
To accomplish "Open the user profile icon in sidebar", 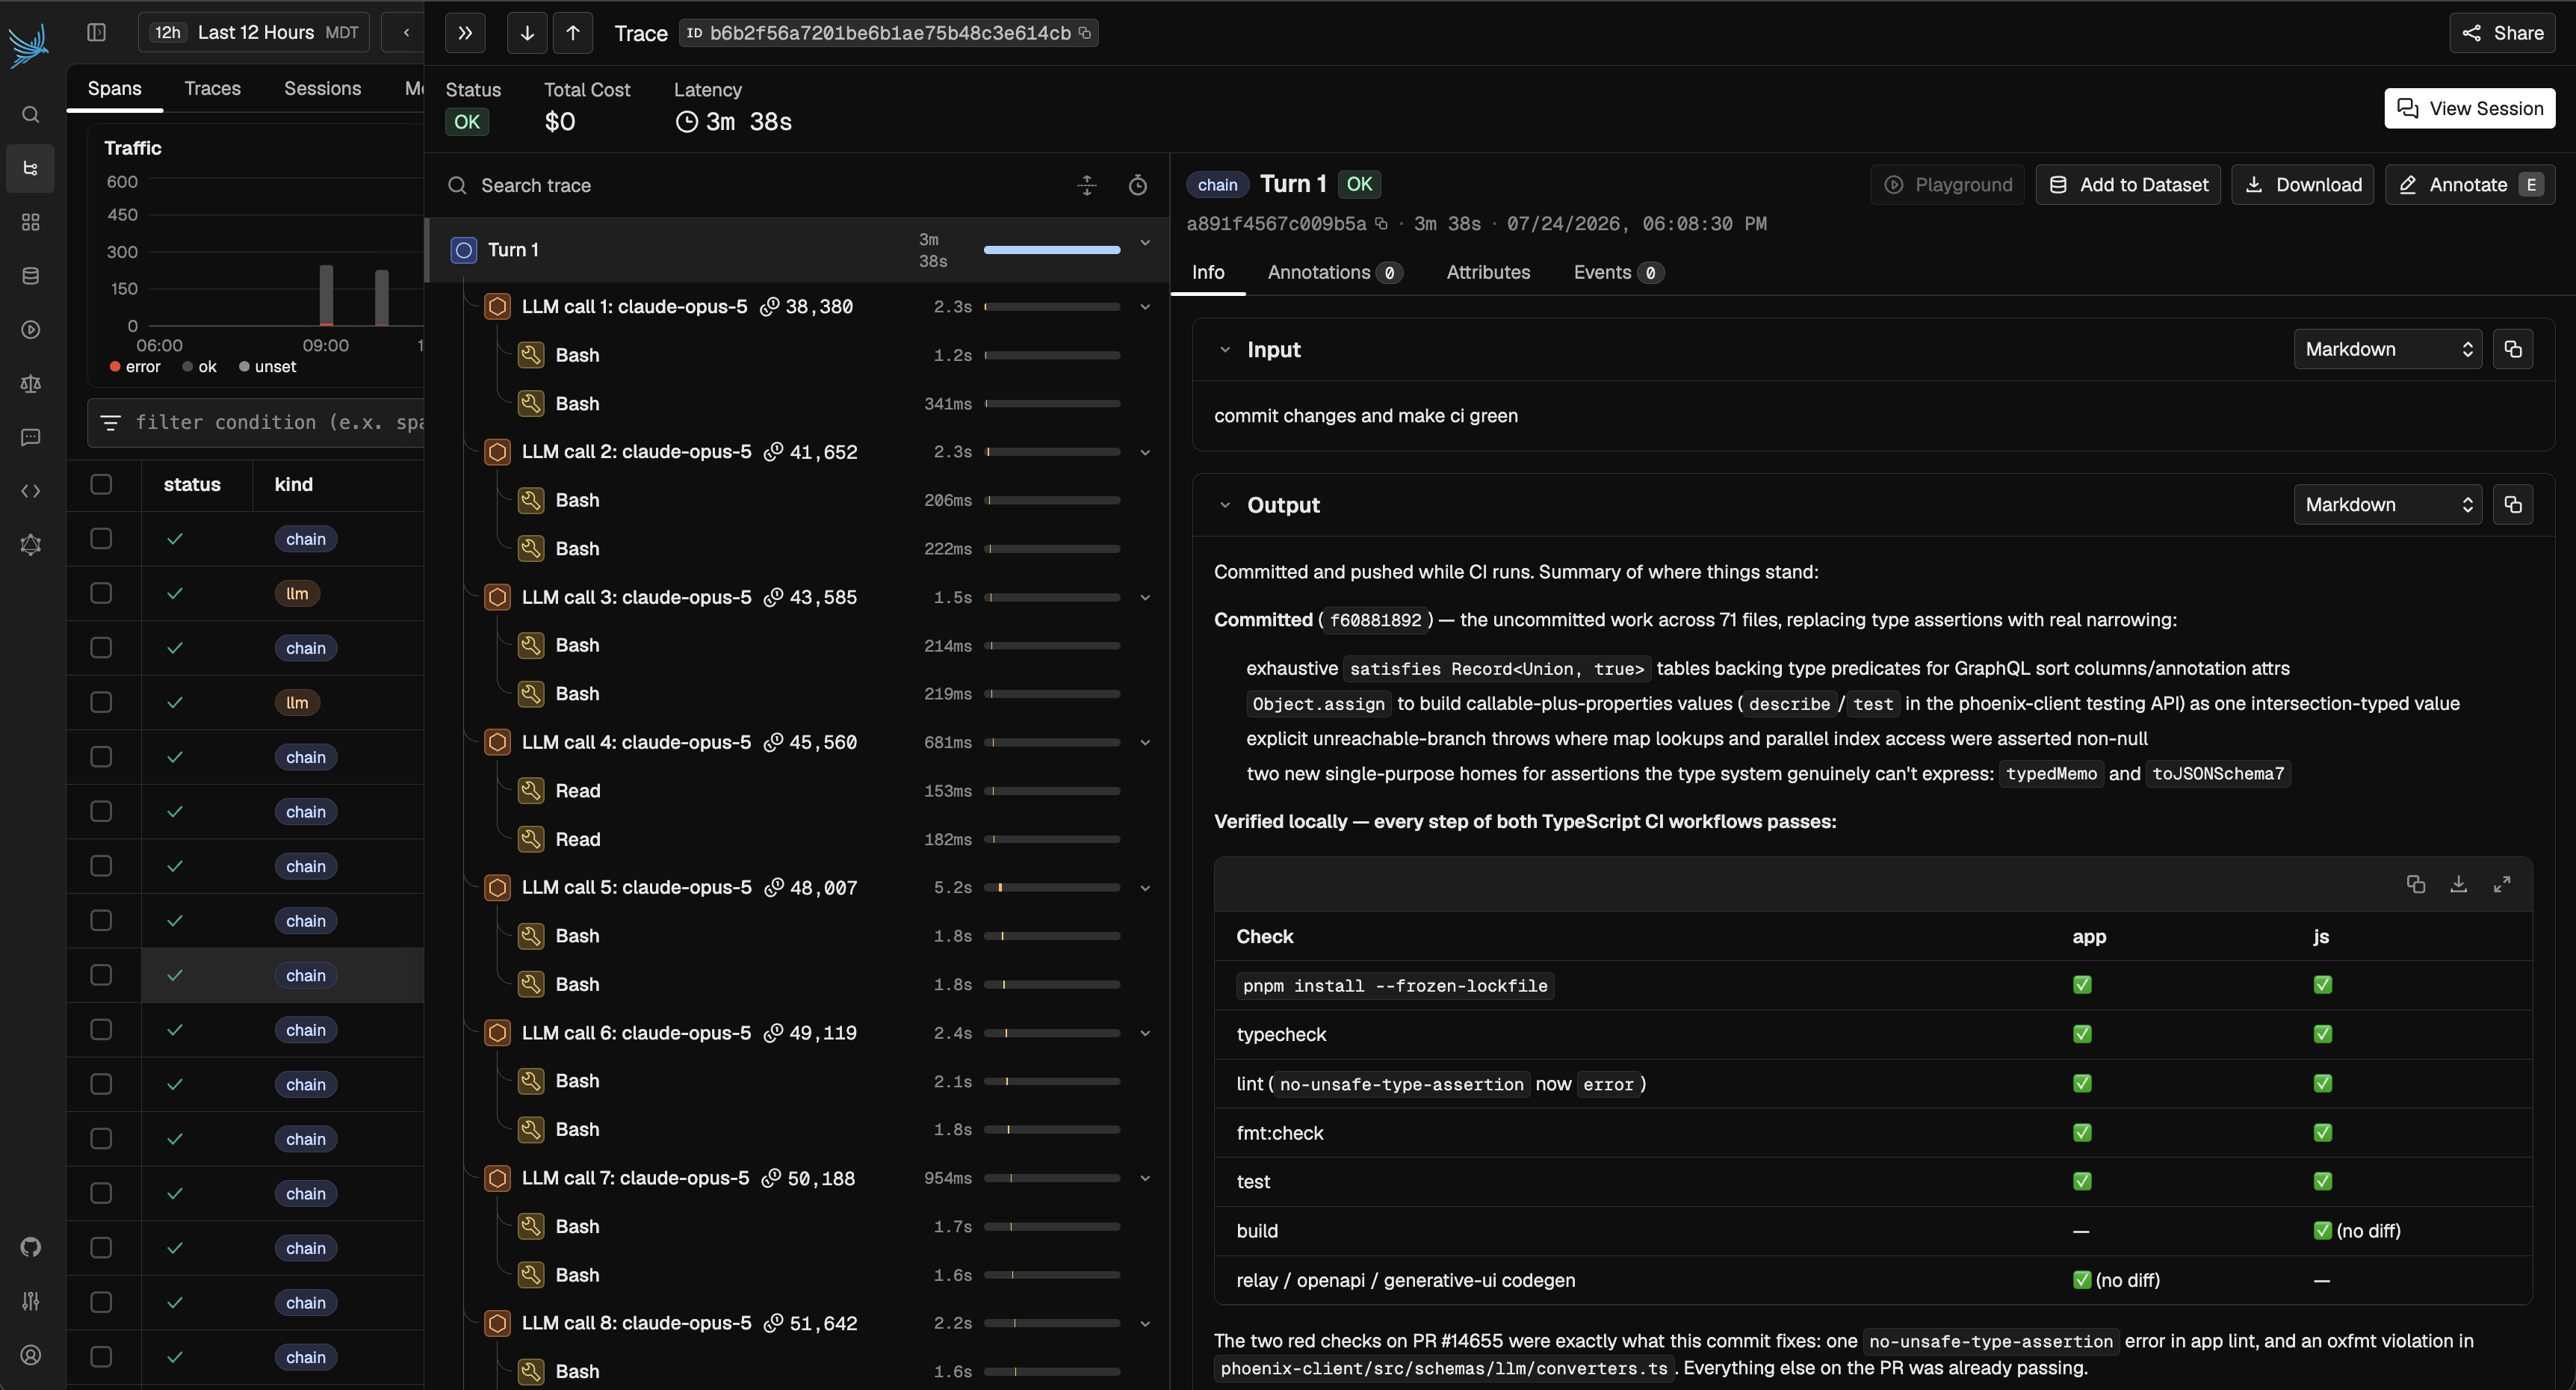I will [31, 1356].
